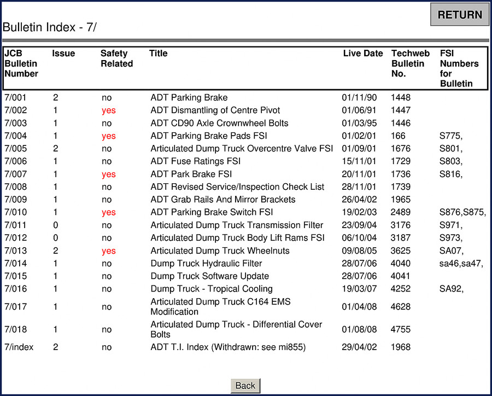492x396 pixels.
Task: Select bulletin number 7/004
Action: pyautogui.click(x=16, y=136)
